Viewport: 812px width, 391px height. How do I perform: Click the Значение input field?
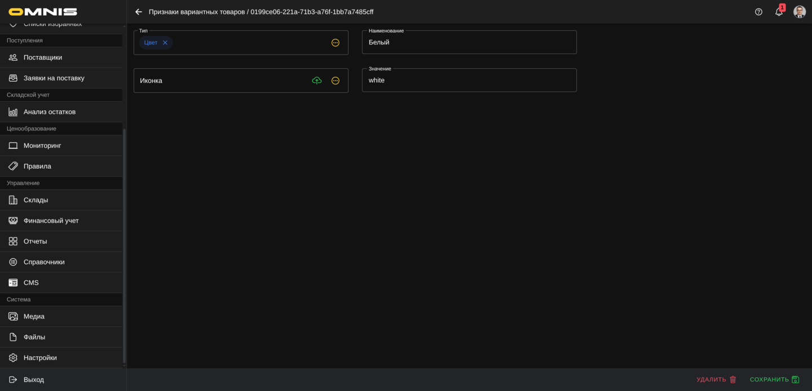point(469,80)
